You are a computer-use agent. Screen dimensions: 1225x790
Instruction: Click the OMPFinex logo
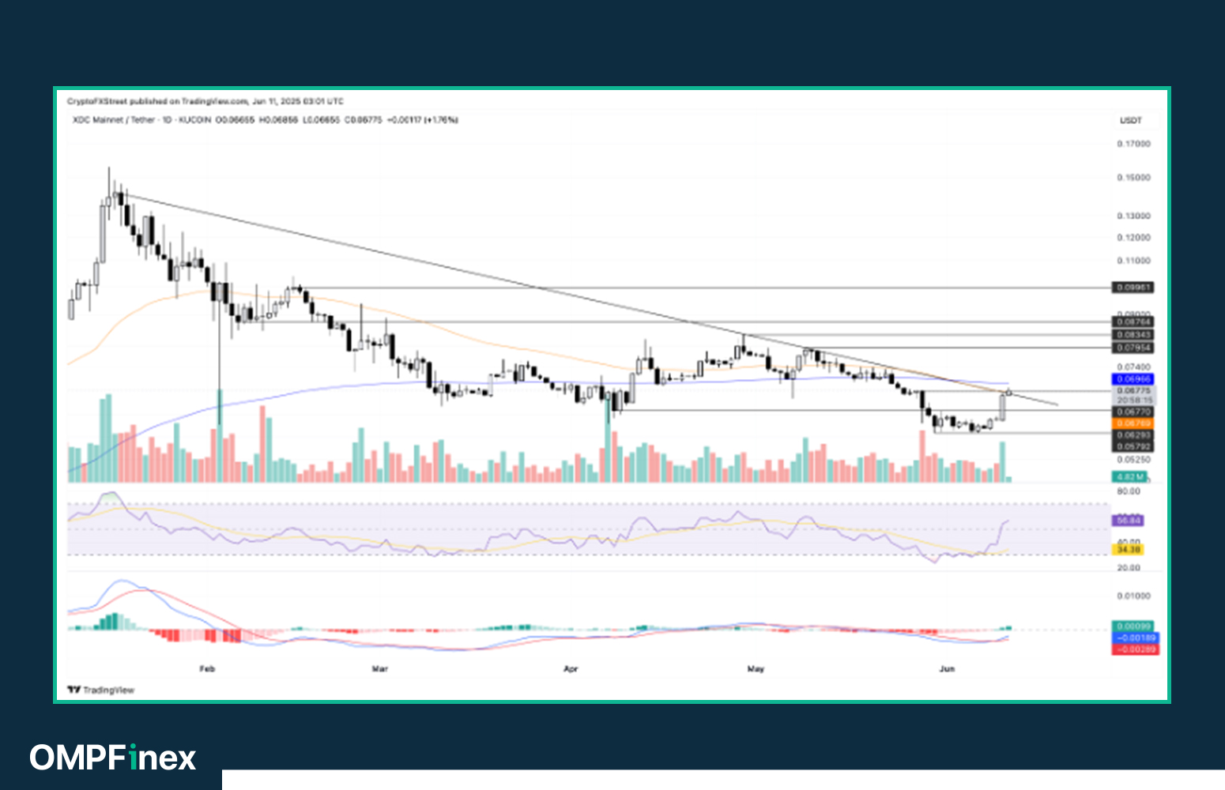click(x=113, y=758)
